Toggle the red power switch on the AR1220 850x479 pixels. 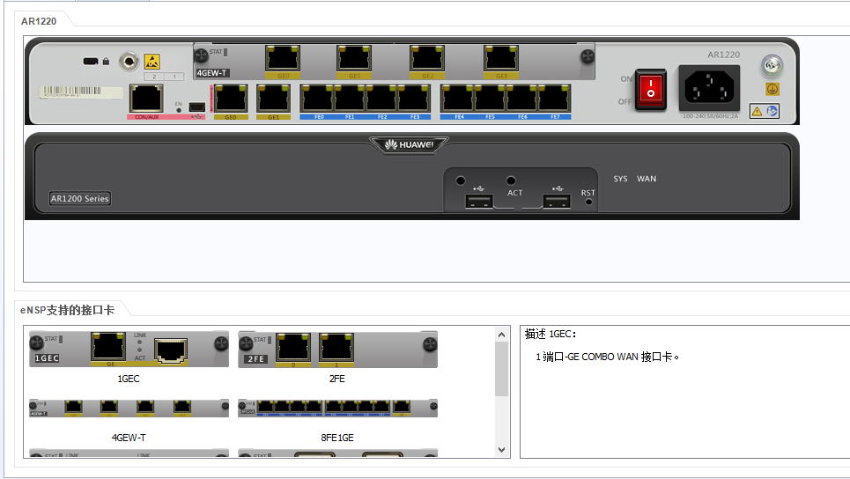(x=651, y=90)
